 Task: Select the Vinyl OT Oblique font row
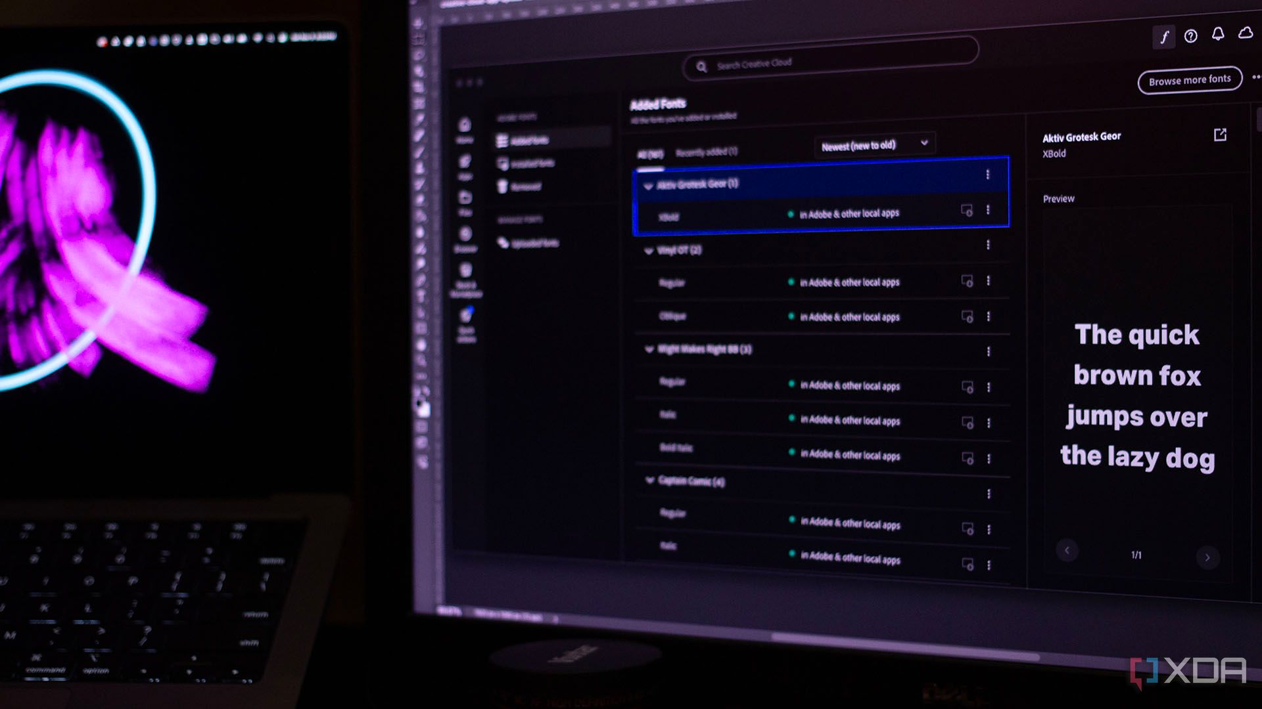[x=822, y=316]
